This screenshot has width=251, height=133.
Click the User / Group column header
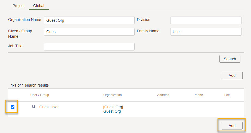(x=40, y=95)
